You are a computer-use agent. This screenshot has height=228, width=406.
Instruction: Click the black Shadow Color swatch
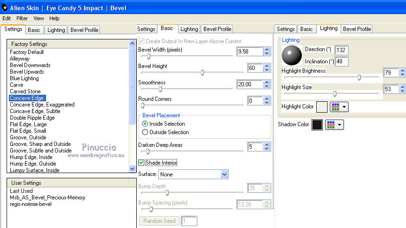coord(317,125)
